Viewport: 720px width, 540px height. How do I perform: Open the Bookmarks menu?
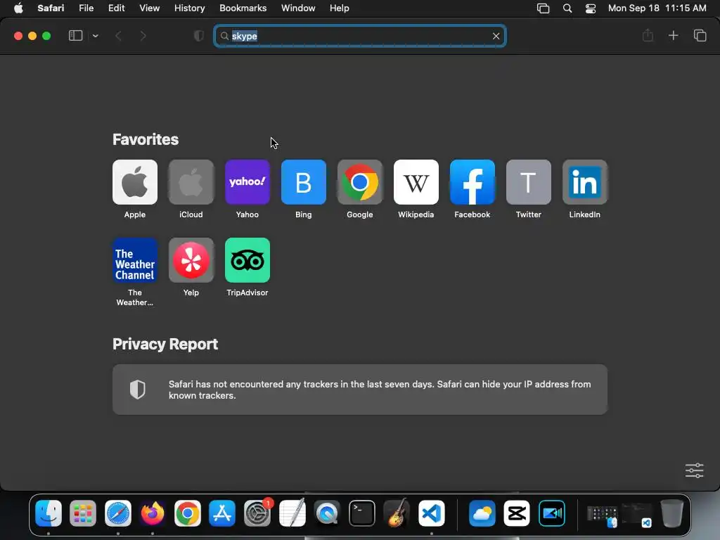pos(243,8)
